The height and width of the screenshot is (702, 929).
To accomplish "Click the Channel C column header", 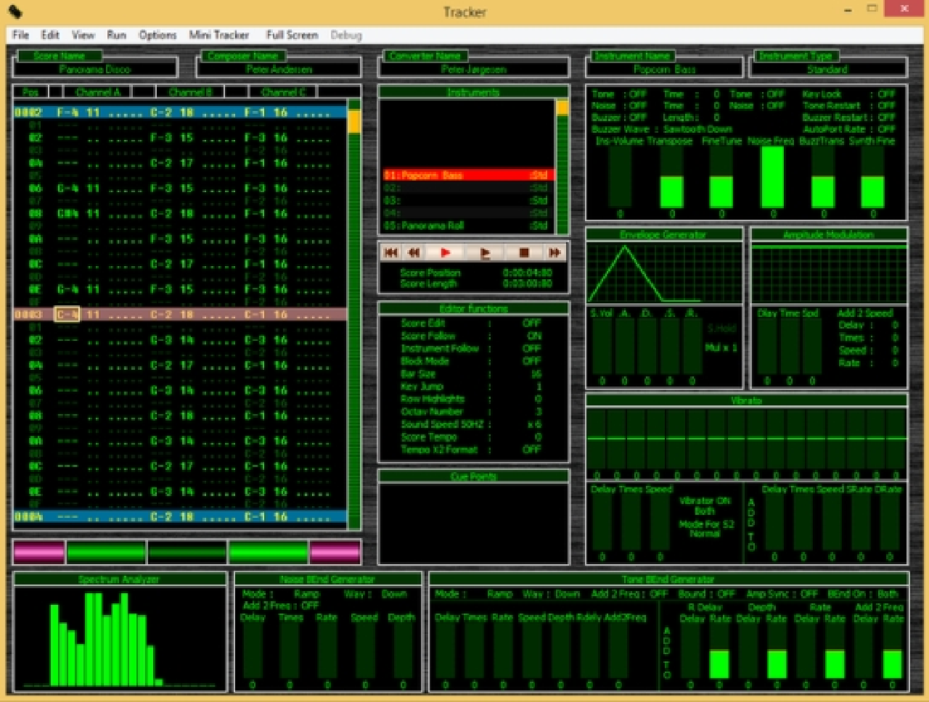I will pos(284,92).
